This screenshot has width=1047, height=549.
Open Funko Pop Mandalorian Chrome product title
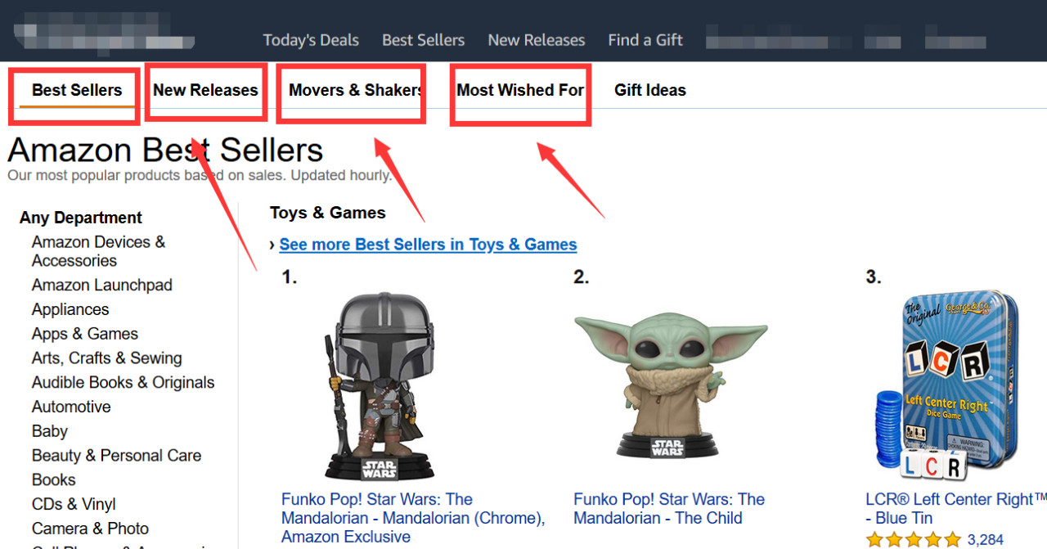(x=413, y=518)
